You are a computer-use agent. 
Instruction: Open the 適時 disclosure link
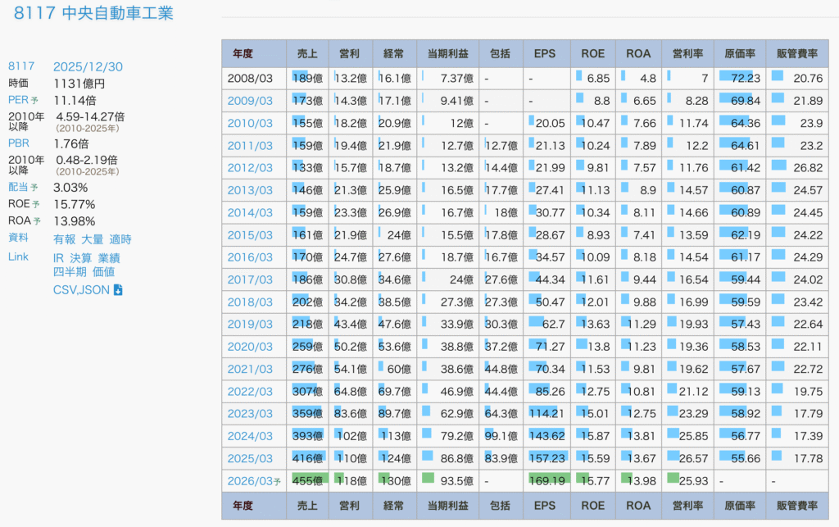coord(120,239)
